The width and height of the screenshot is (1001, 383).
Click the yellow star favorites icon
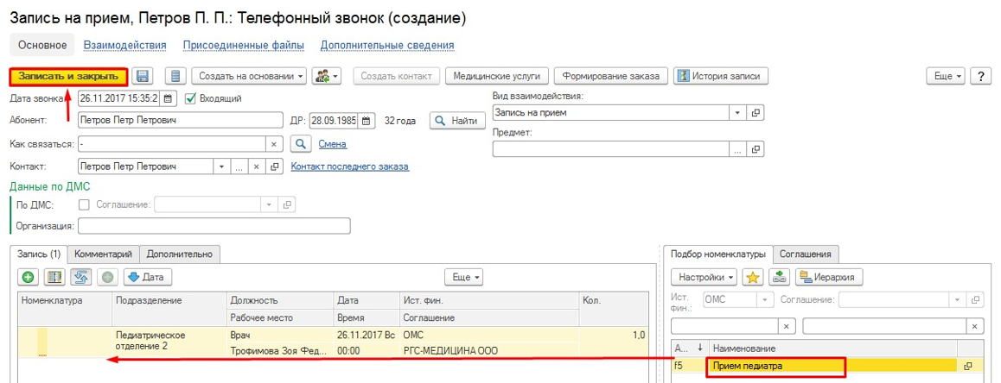click(x=753, y=277)
